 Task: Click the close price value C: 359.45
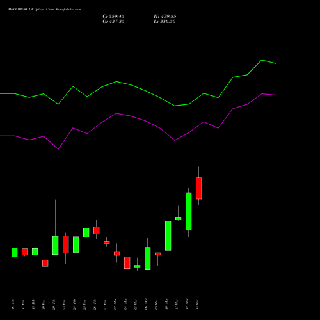tap(113, 17)
